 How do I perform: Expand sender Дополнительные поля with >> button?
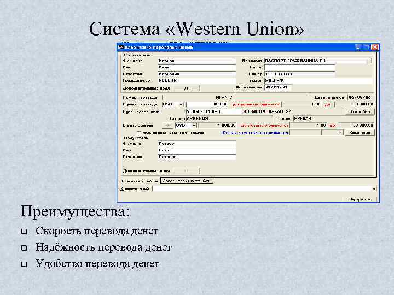(187, 88)
